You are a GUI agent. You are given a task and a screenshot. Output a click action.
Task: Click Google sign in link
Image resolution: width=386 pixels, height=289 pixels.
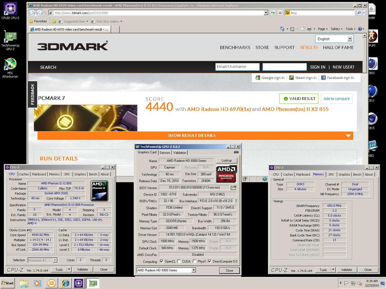[x=270, y=78]
